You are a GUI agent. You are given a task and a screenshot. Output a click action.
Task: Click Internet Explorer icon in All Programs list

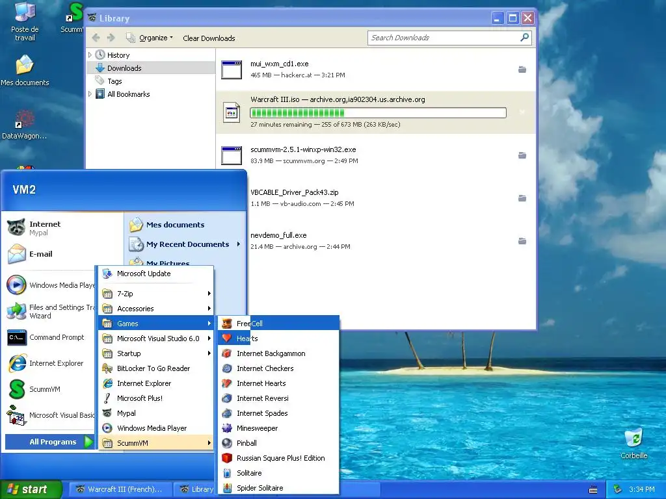(107, 383)
